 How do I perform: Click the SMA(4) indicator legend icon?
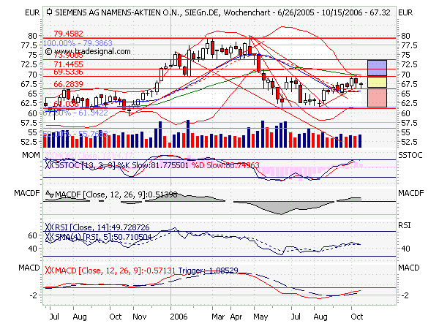pos(49,237)
